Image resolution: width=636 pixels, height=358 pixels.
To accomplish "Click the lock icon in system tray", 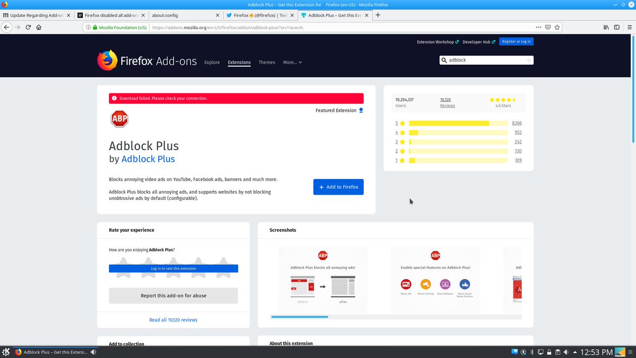I will pos(550,352).
